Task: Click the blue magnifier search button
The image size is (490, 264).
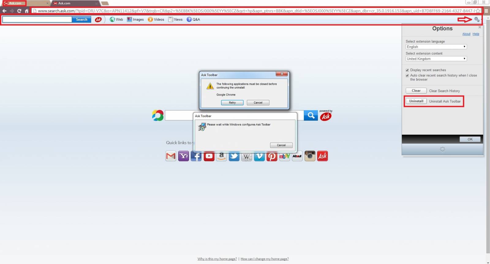Action: click(x=311, y=115)
